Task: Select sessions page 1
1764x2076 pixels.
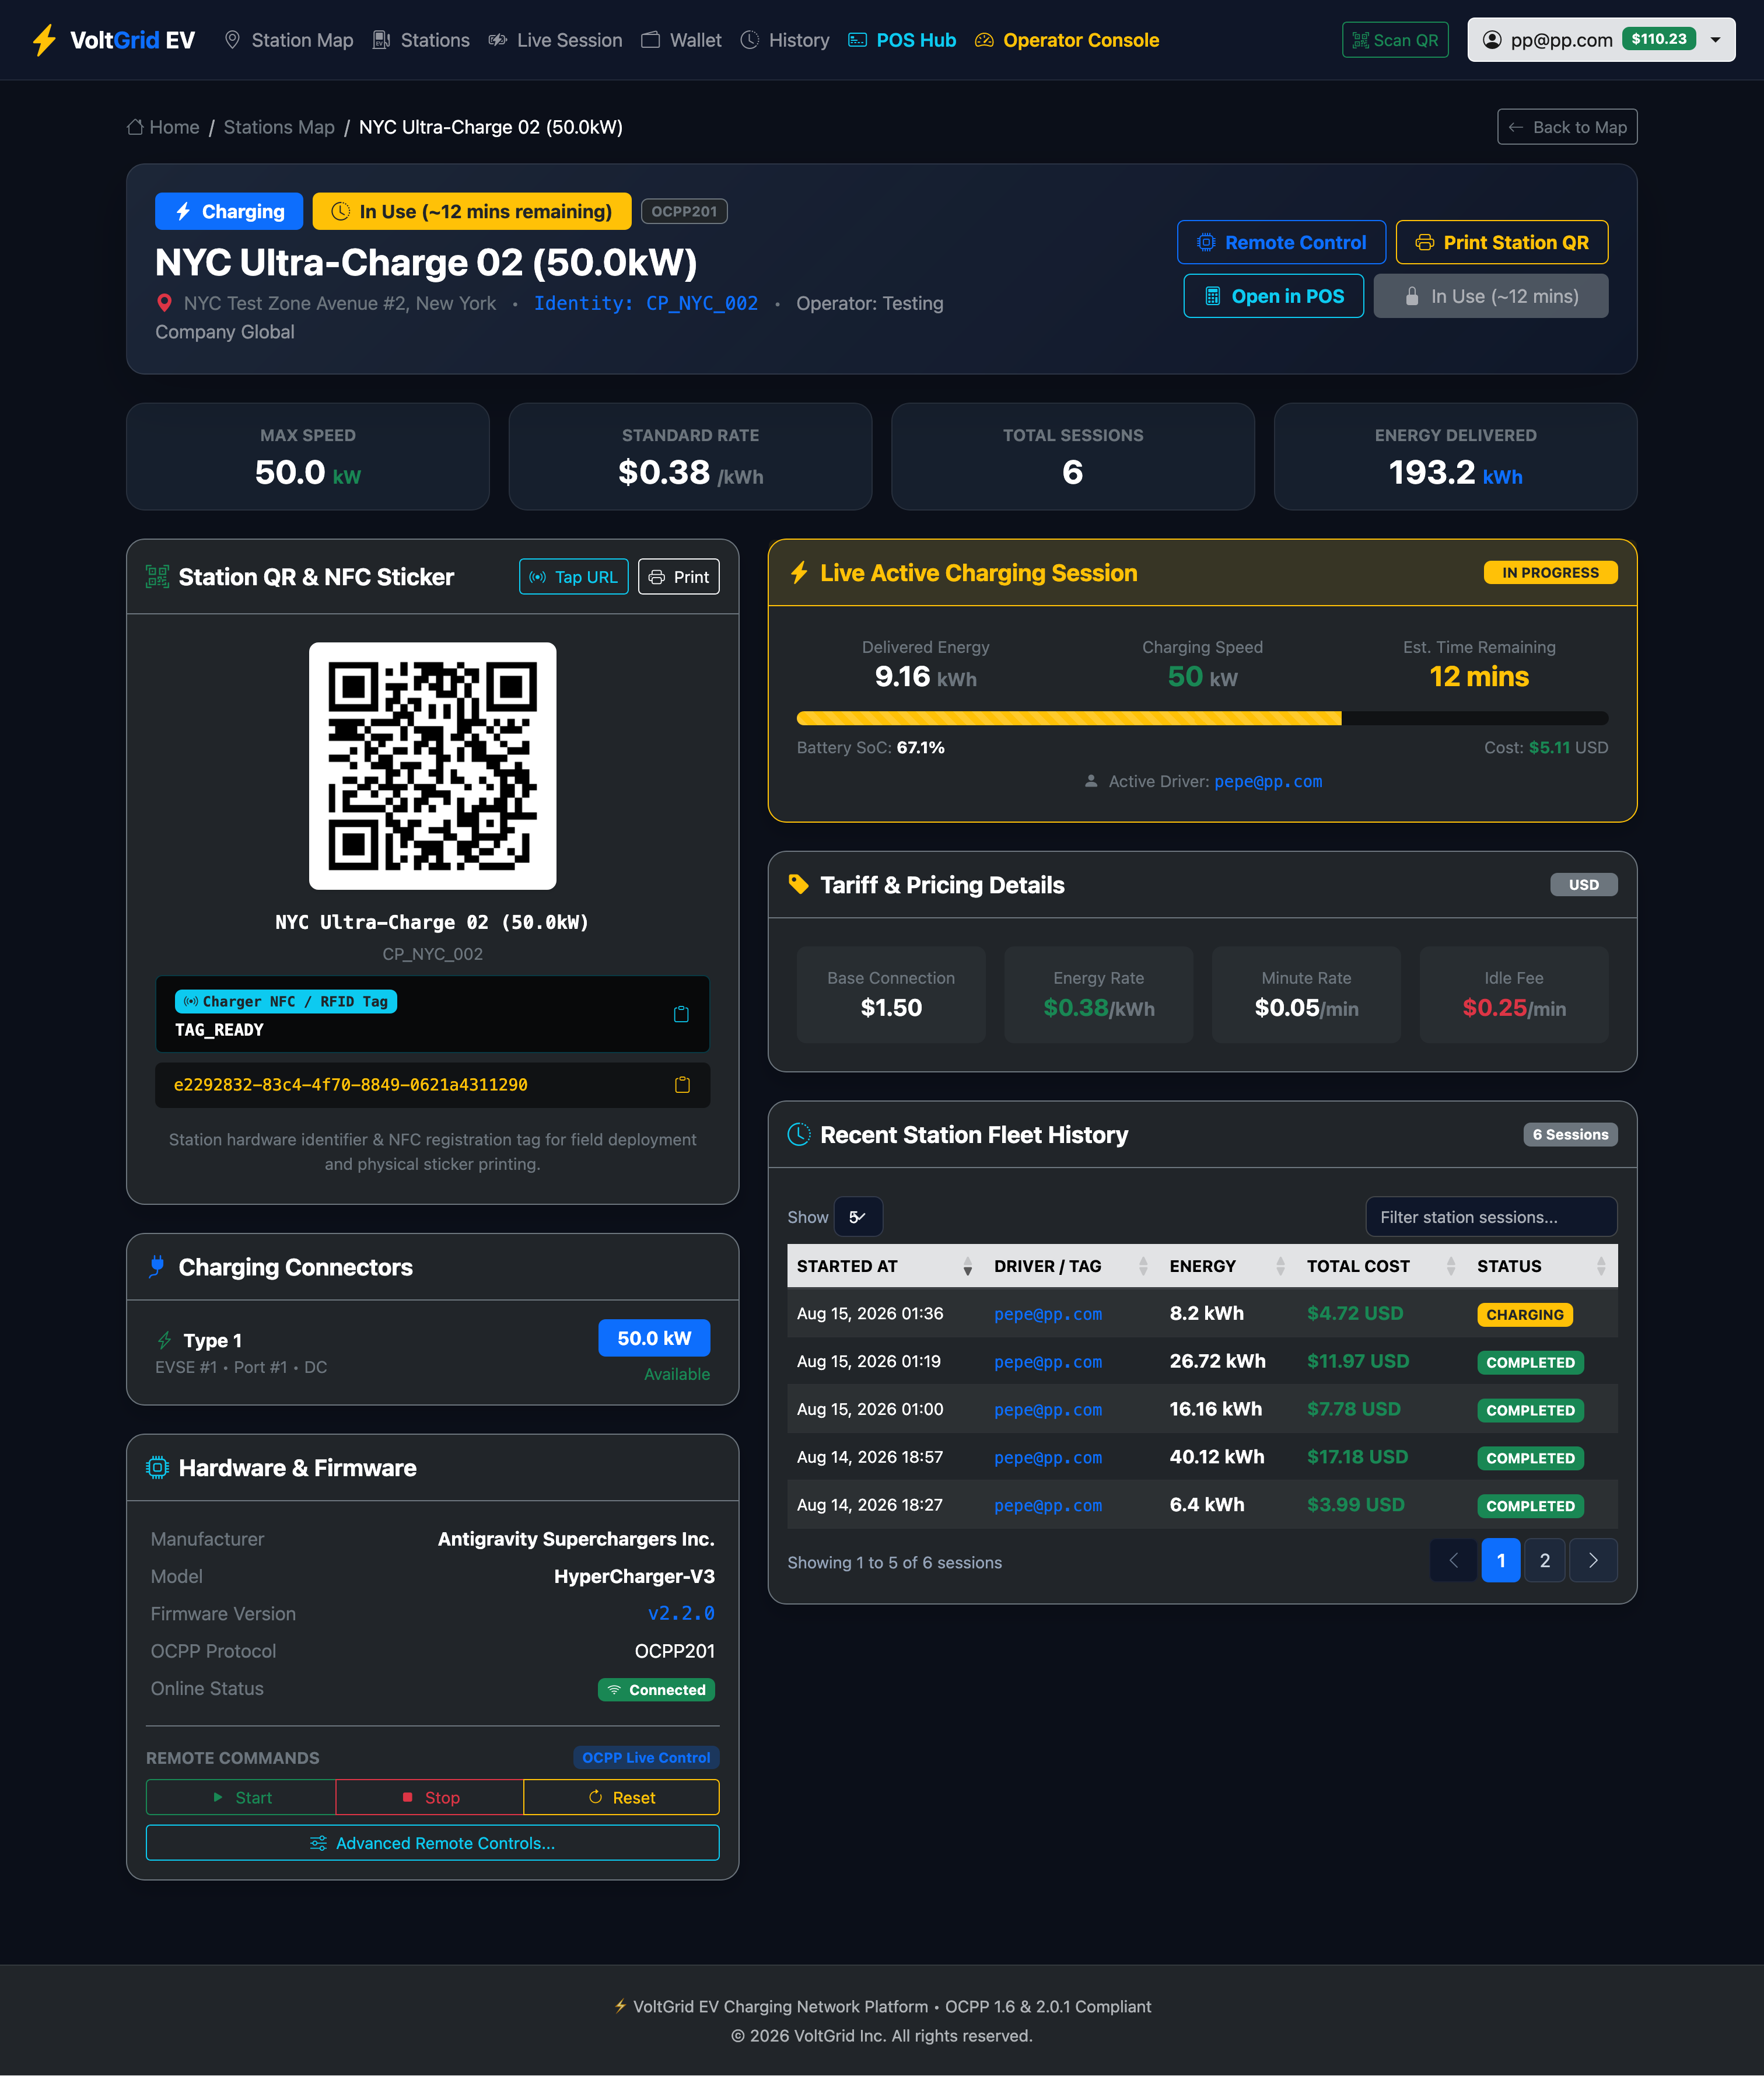Action: (x=1501, y=1560)
